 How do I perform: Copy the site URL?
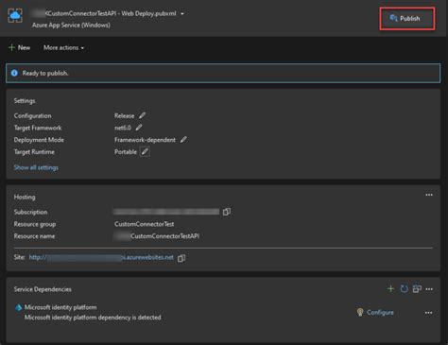(x=181, y=258)
